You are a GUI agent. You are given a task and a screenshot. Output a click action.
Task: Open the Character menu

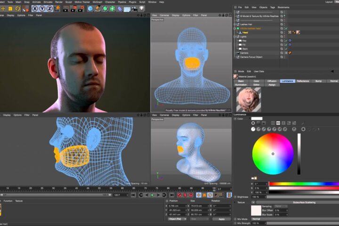point(110,2)
